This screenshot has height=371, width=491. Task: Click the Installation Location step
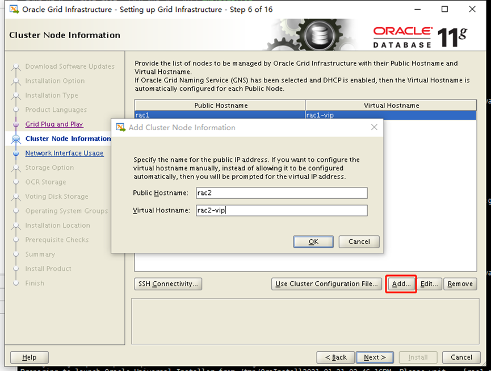pos(58,225)
